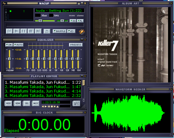Minimize the WACUP main window
The width and height of the screenshot is (174, 138).
[79, 3]
